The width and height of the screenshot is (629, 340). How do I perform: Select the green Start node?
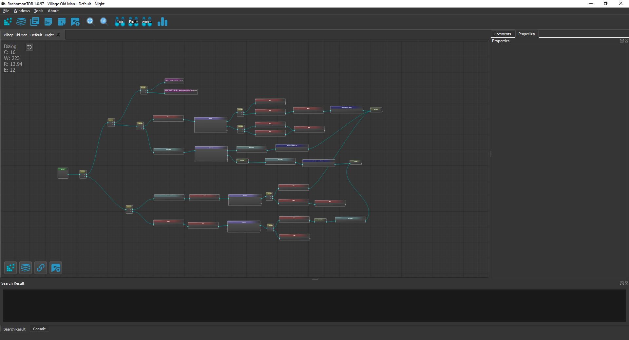(63, 173)
